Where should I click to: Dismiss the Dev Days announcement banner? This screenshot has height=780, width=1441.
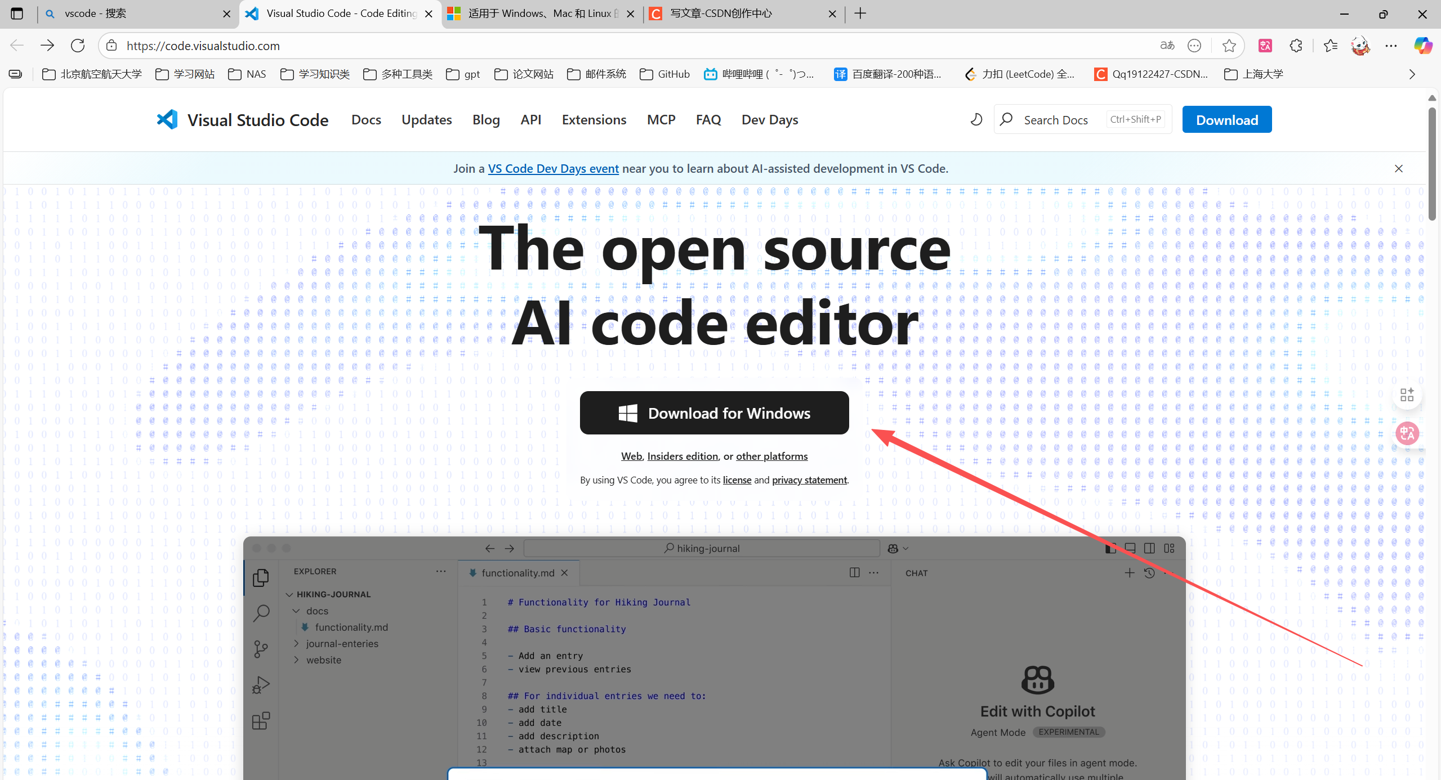(x=1398, y=168)
